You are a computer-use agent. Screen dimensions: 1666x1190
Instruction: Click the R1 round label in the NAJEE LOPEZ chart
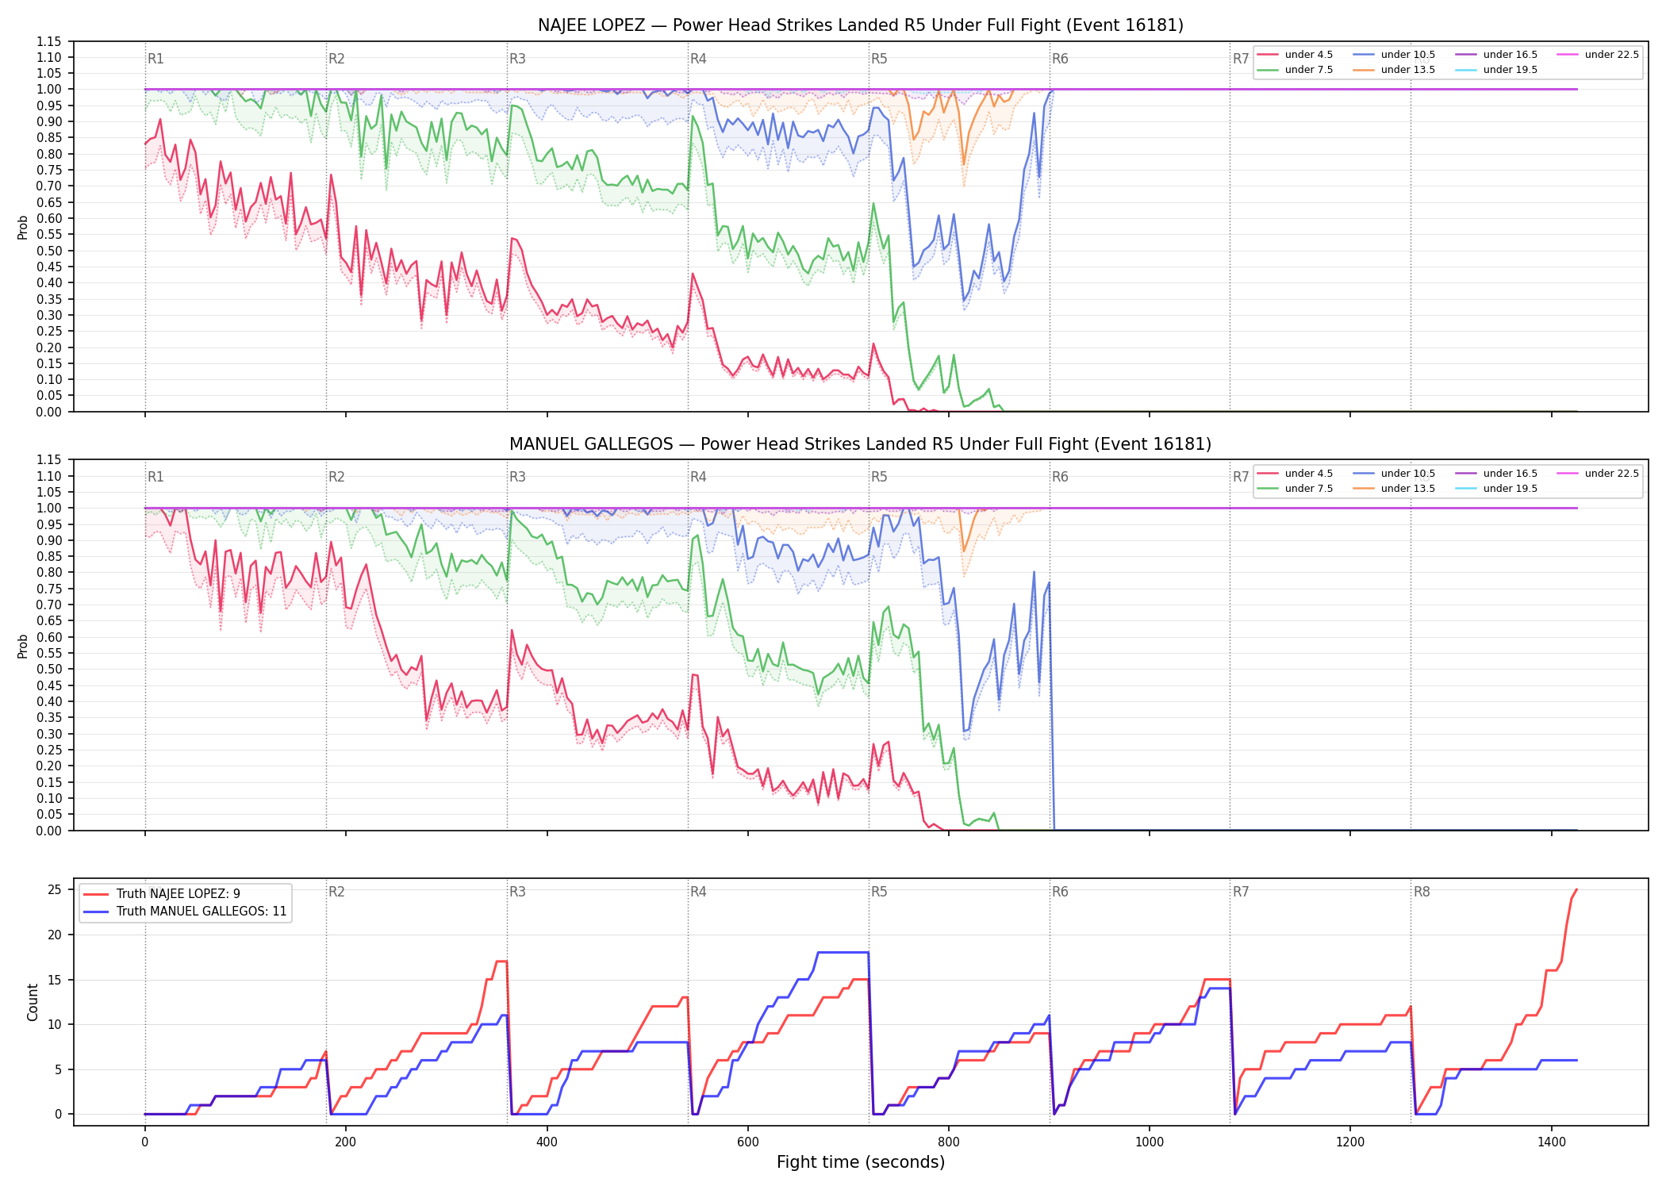pyautogui.click(x=155, y=59)
